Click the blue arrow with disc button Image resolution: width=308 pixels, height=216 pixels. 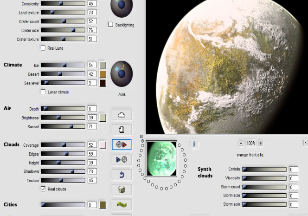coord(122,160)
